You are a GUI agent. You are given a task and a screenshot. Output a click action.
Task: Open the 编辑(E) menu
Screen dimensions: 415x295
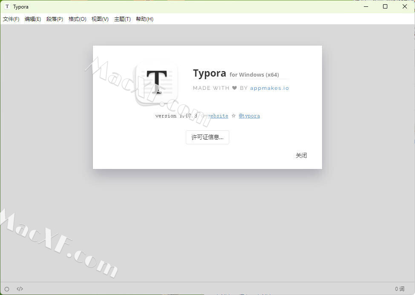pyautogui.click(x=33, y=19)
